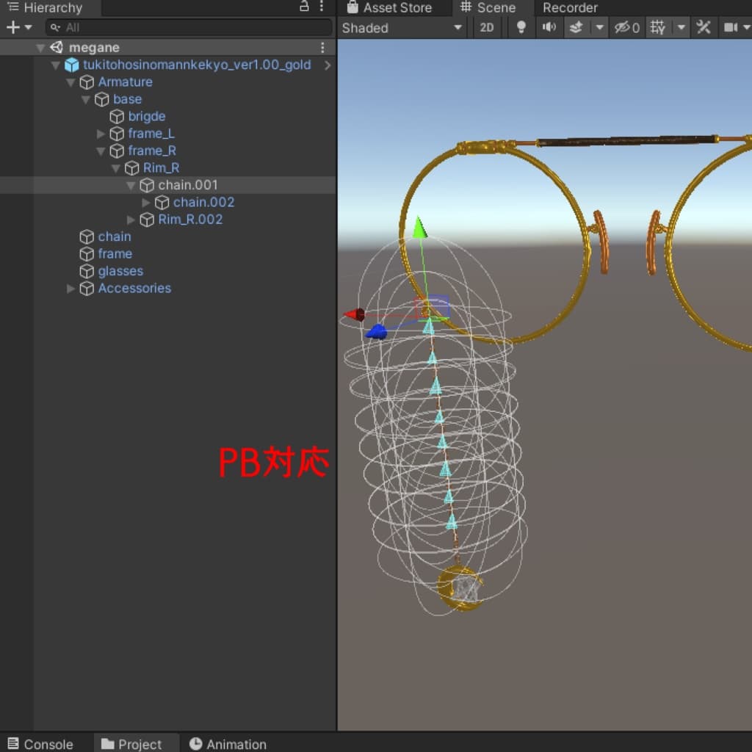
Task: Expand the frame_L bone in hierarchy
Action: 101,134
